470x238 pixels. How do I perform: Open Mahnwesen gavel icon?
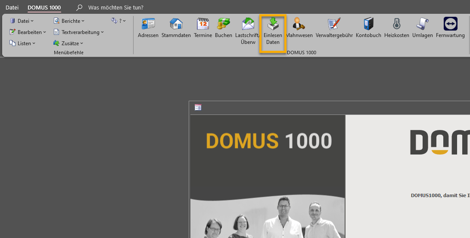[x=299, y=24]
